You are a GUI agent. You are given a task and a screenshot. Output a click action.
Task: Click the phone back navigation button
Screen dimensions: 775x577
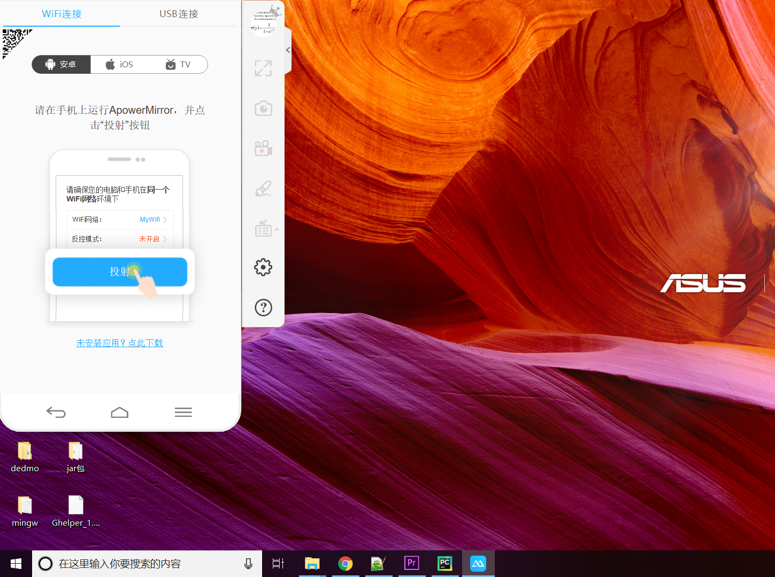(56, 412)
